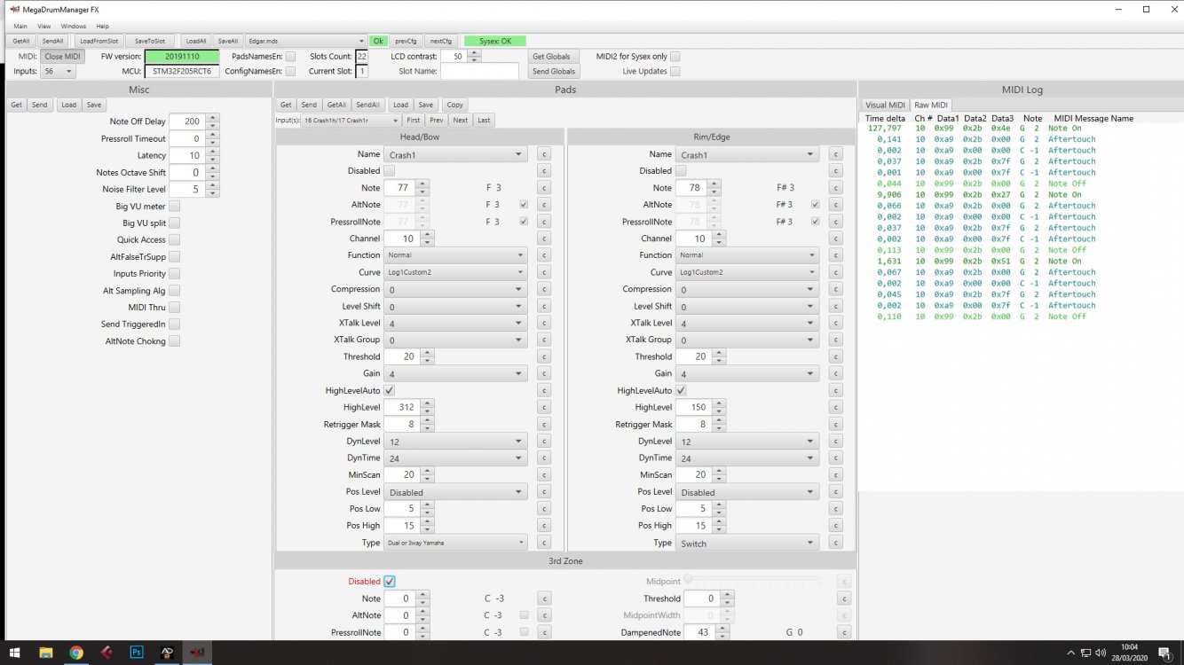Click SaveToSlot in the toolbar
Viewport: 1184px width, 665px height.
[150, 41]
